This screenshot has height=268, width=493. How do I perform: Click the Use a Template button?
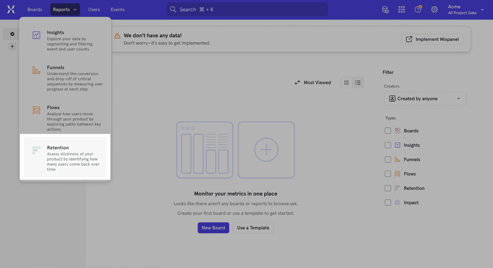click(253, 228)
